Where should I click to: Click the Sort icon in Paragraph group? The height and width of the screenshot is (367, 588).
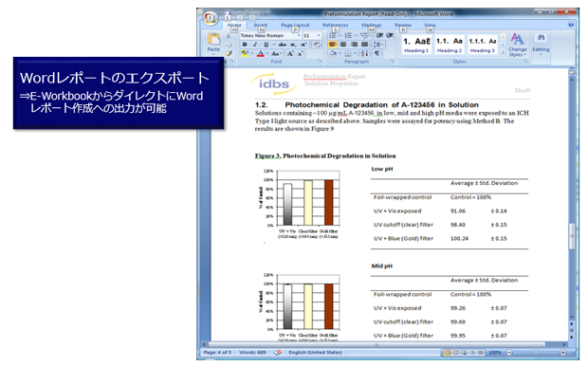click(x=364, y=54)
